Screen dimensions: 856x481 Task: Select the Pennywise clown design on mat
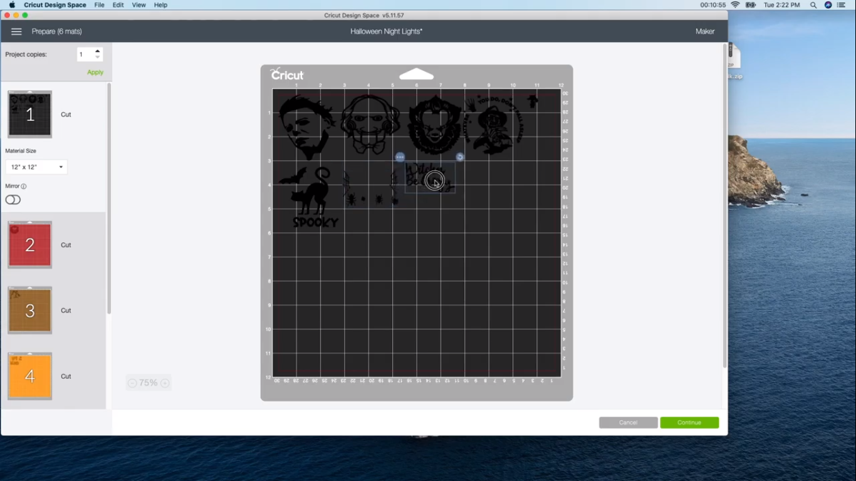pyautogui.click(x=435, y=125)
